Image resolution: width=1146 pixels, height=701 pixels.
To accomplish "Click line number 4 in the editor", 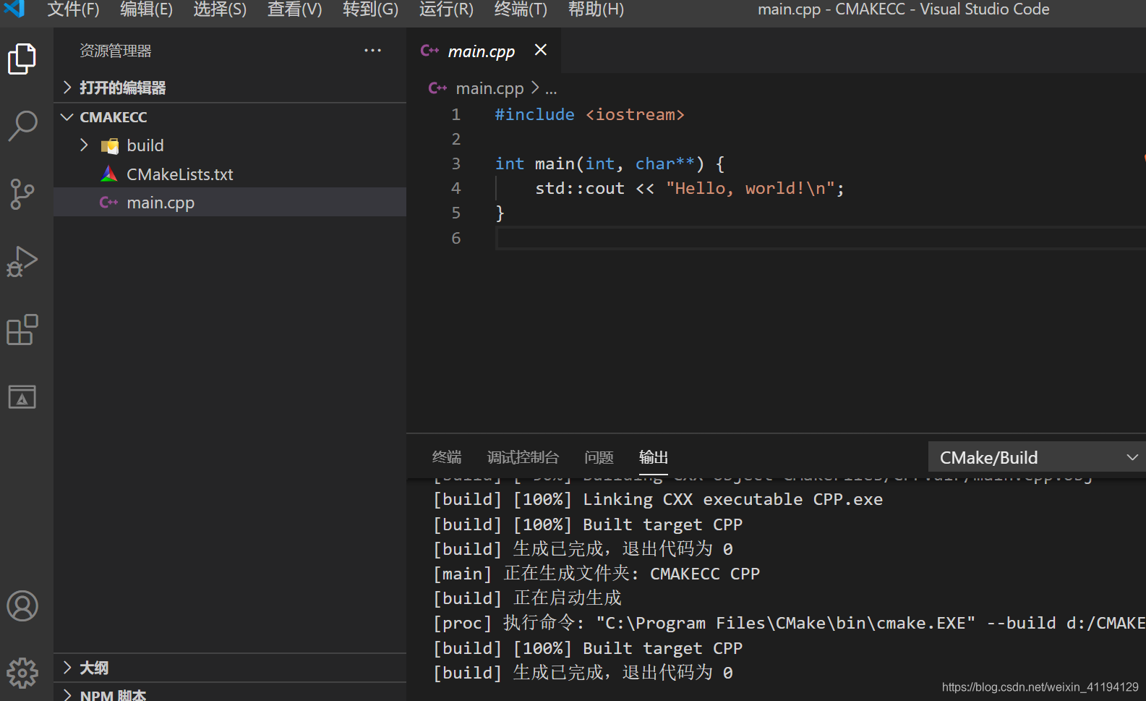I will click(456, 188).
